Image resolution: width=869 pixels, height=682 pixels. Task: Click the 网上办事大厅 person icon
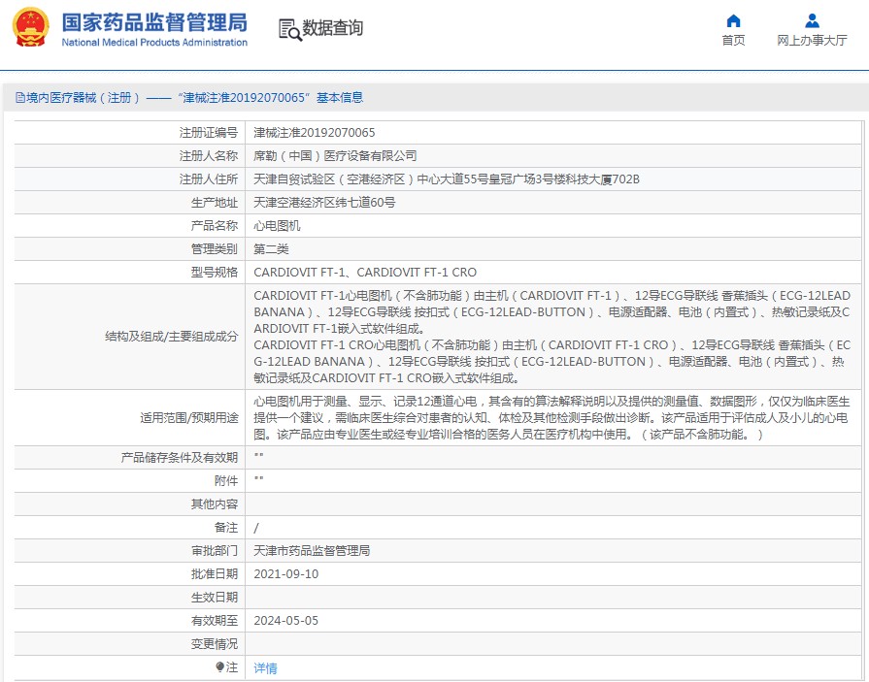click(x=812, y=20)
